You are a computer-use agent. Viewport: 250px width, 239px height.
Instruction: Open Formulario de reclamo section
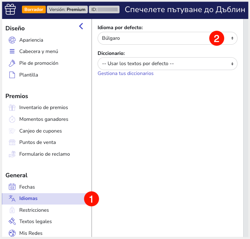click(44, 154)
